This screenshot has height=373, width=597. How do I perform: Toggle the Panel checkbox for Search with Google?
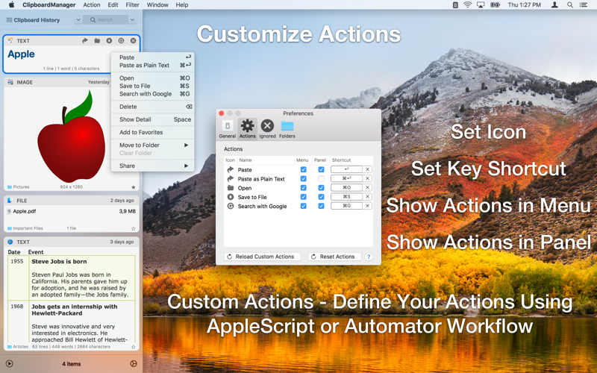(321, 206)
